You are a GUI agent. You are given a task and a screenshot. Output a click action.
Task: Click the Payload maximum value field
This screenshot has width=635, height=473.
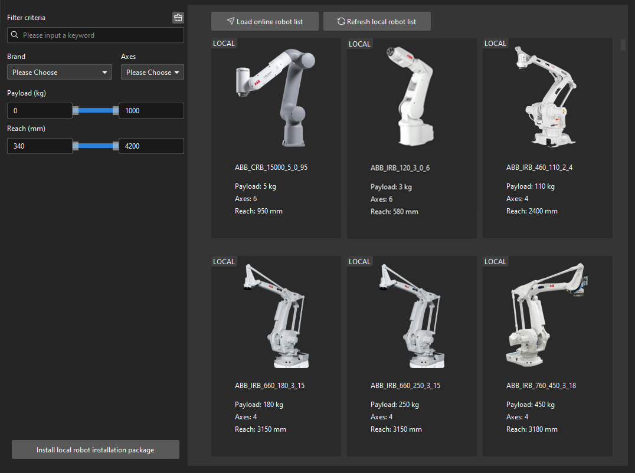pyautogui.click(x=151, y=111)
